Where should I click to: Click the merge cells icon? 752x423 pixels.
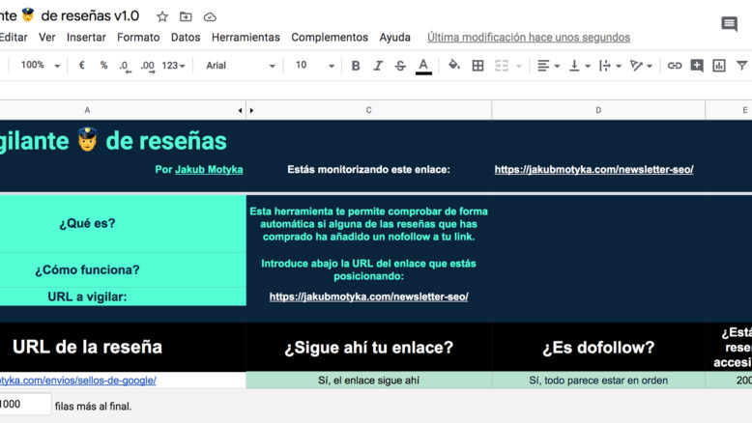[502, 66]
